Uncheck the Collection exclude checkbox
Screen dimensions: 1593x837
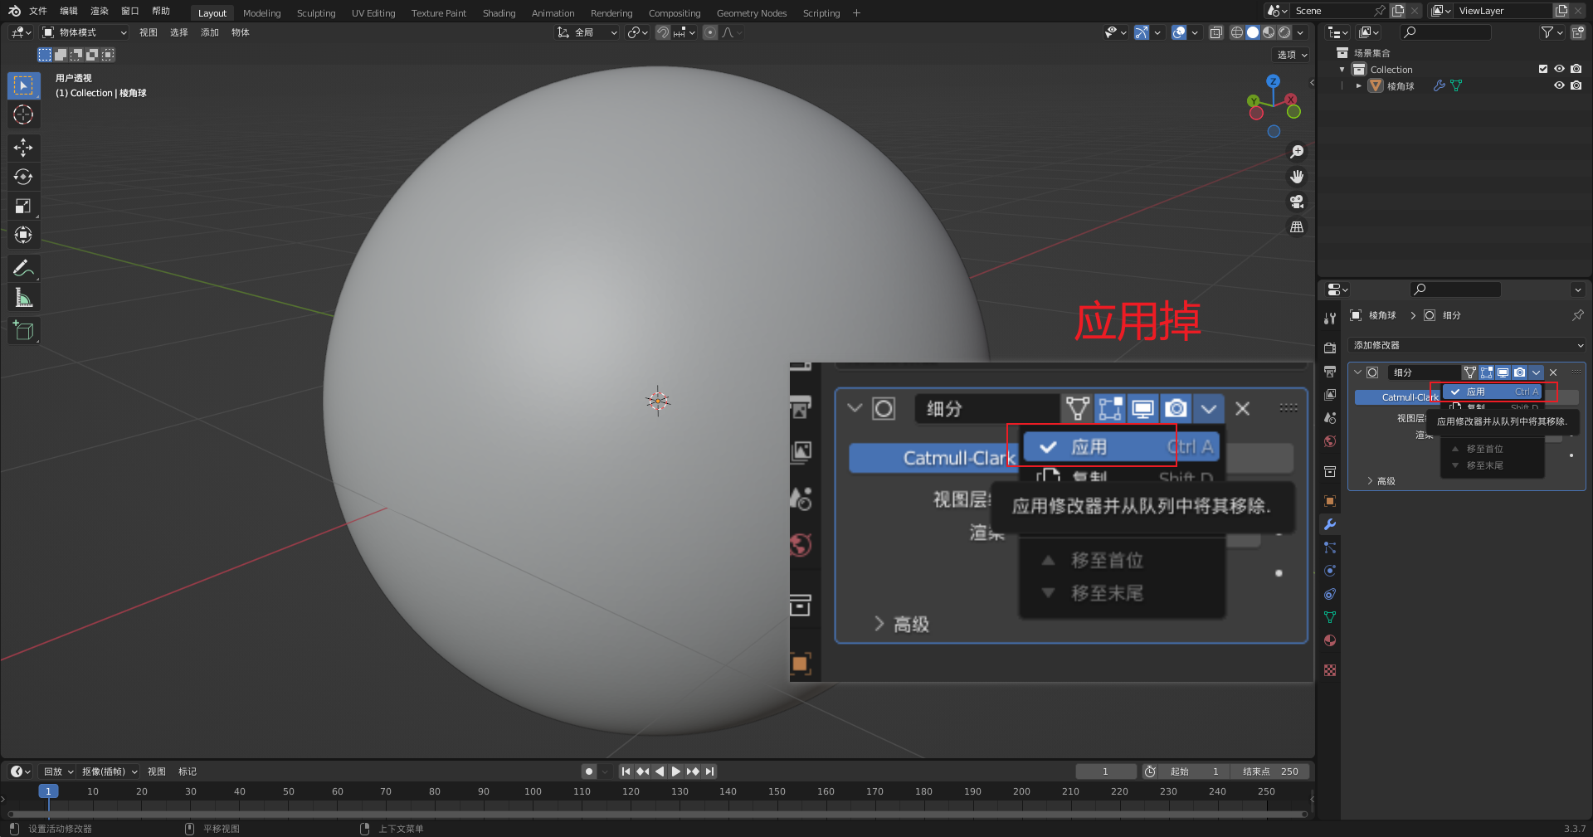click(1542, 69)
